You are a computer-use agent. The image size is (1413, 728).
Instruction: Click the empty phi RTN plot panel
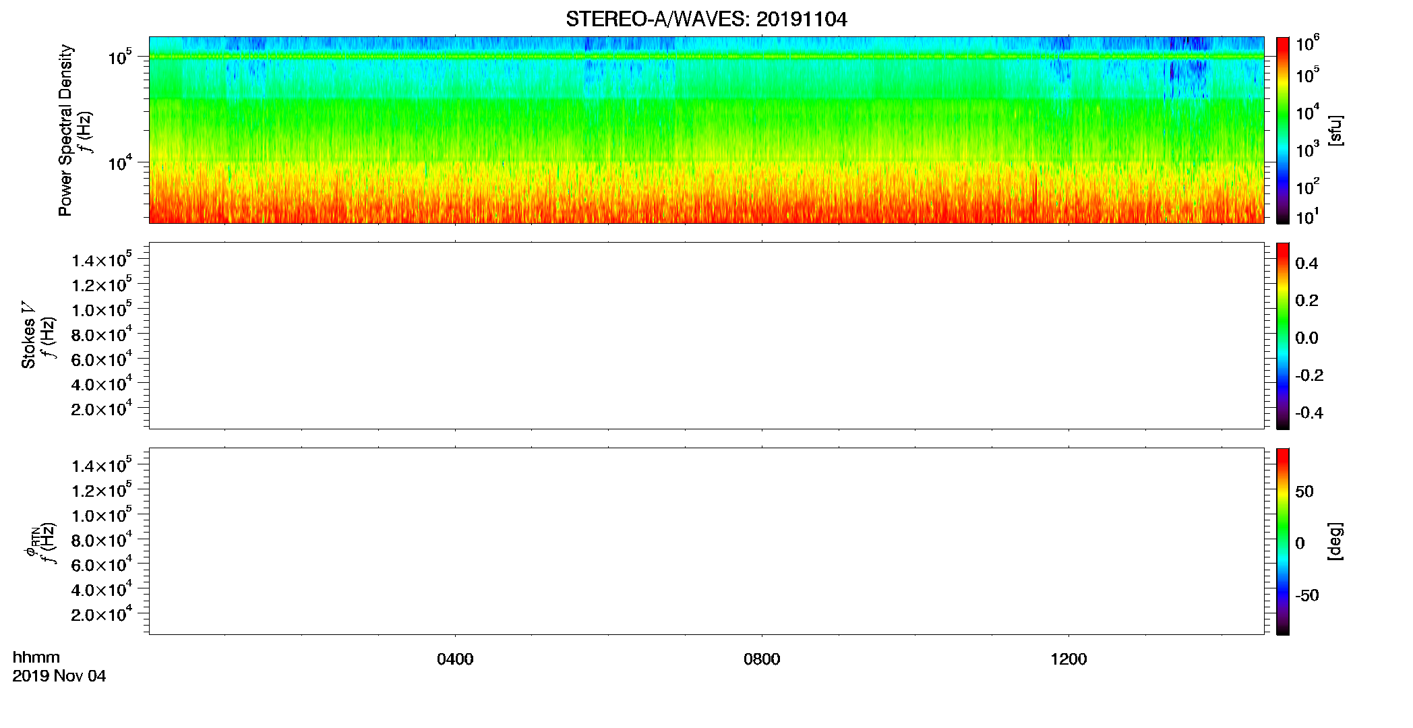click(x=706, y=541)
